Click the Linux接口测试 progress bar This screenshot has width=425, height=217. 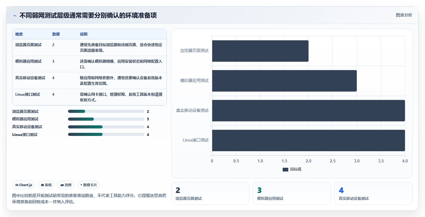106,134
